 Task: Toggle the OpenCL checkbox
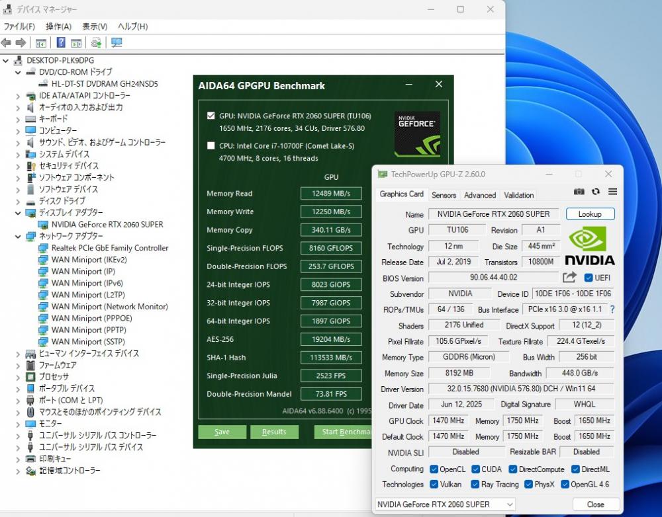pos(434,469)
